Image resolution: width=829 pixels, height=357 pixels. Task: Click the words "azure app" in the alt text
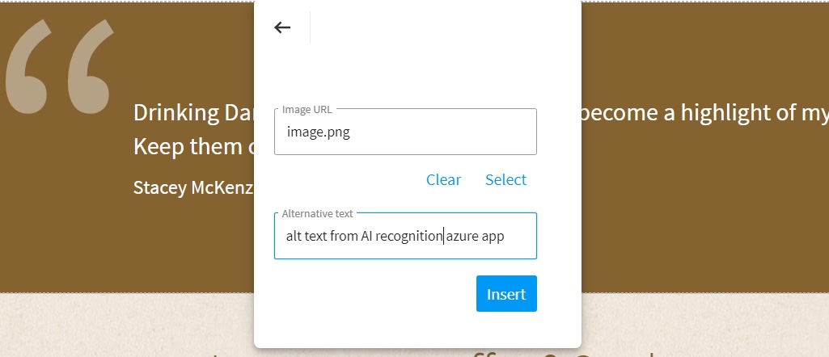click(480, 236)
